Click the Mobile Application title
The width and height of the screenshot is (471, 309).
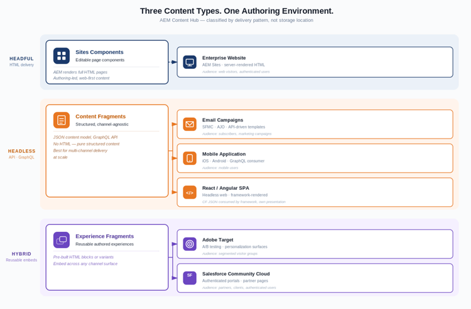pyautogui.click(x=224, y=154)
